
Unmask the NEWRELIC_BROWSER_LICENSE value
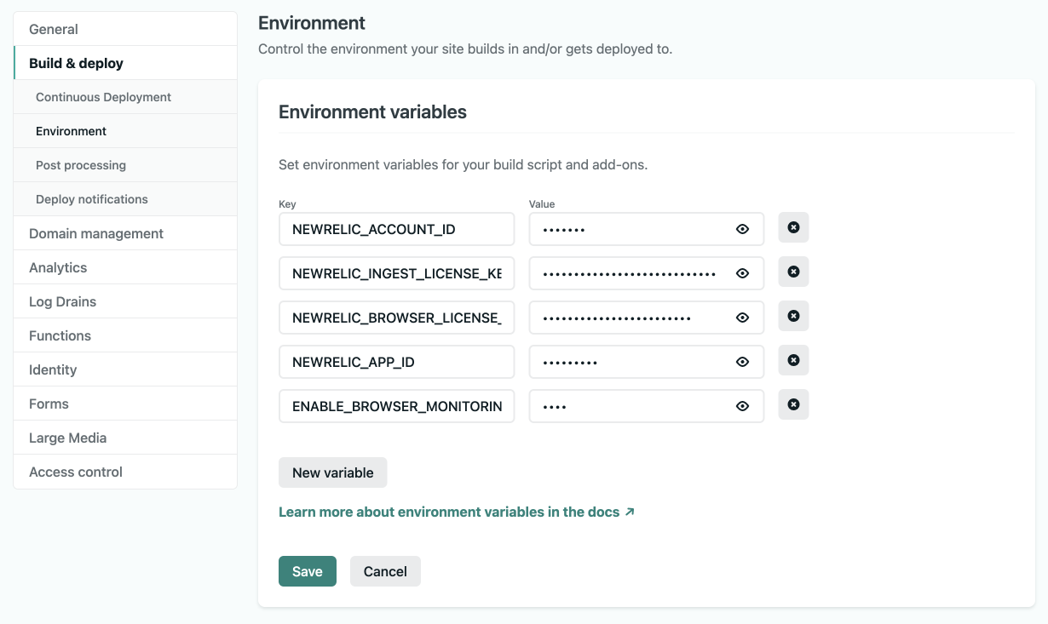742,318
